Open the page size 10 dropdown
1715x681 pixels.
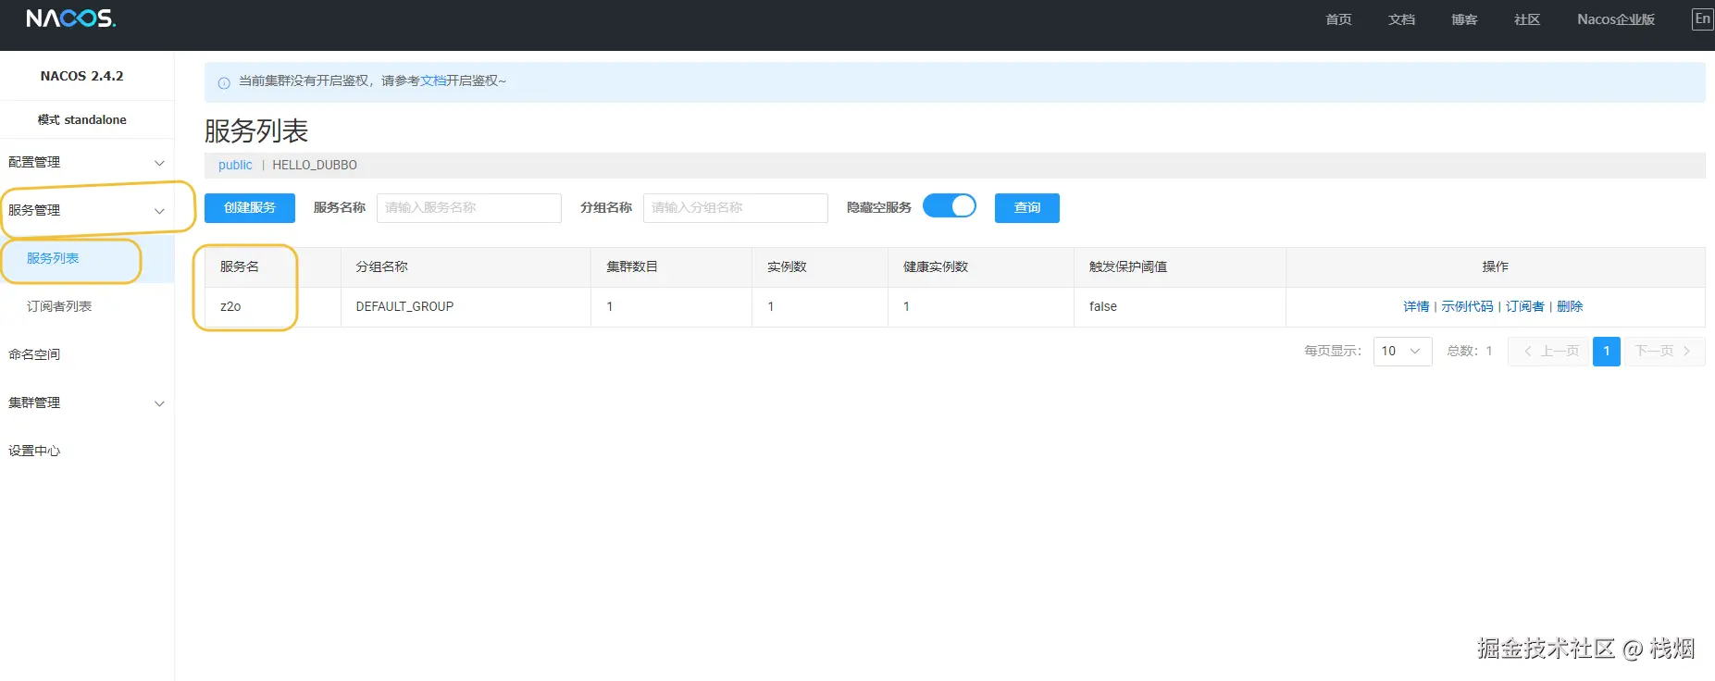point(1403,351)
